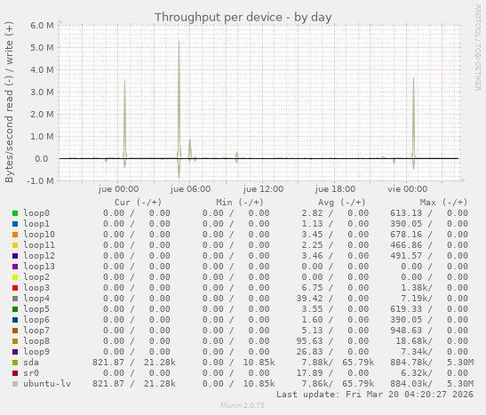The height and width of the screenshot is (415, 486).
Task: Click the loop12 dark blue legend swatch
Action: tap(15, 256)
